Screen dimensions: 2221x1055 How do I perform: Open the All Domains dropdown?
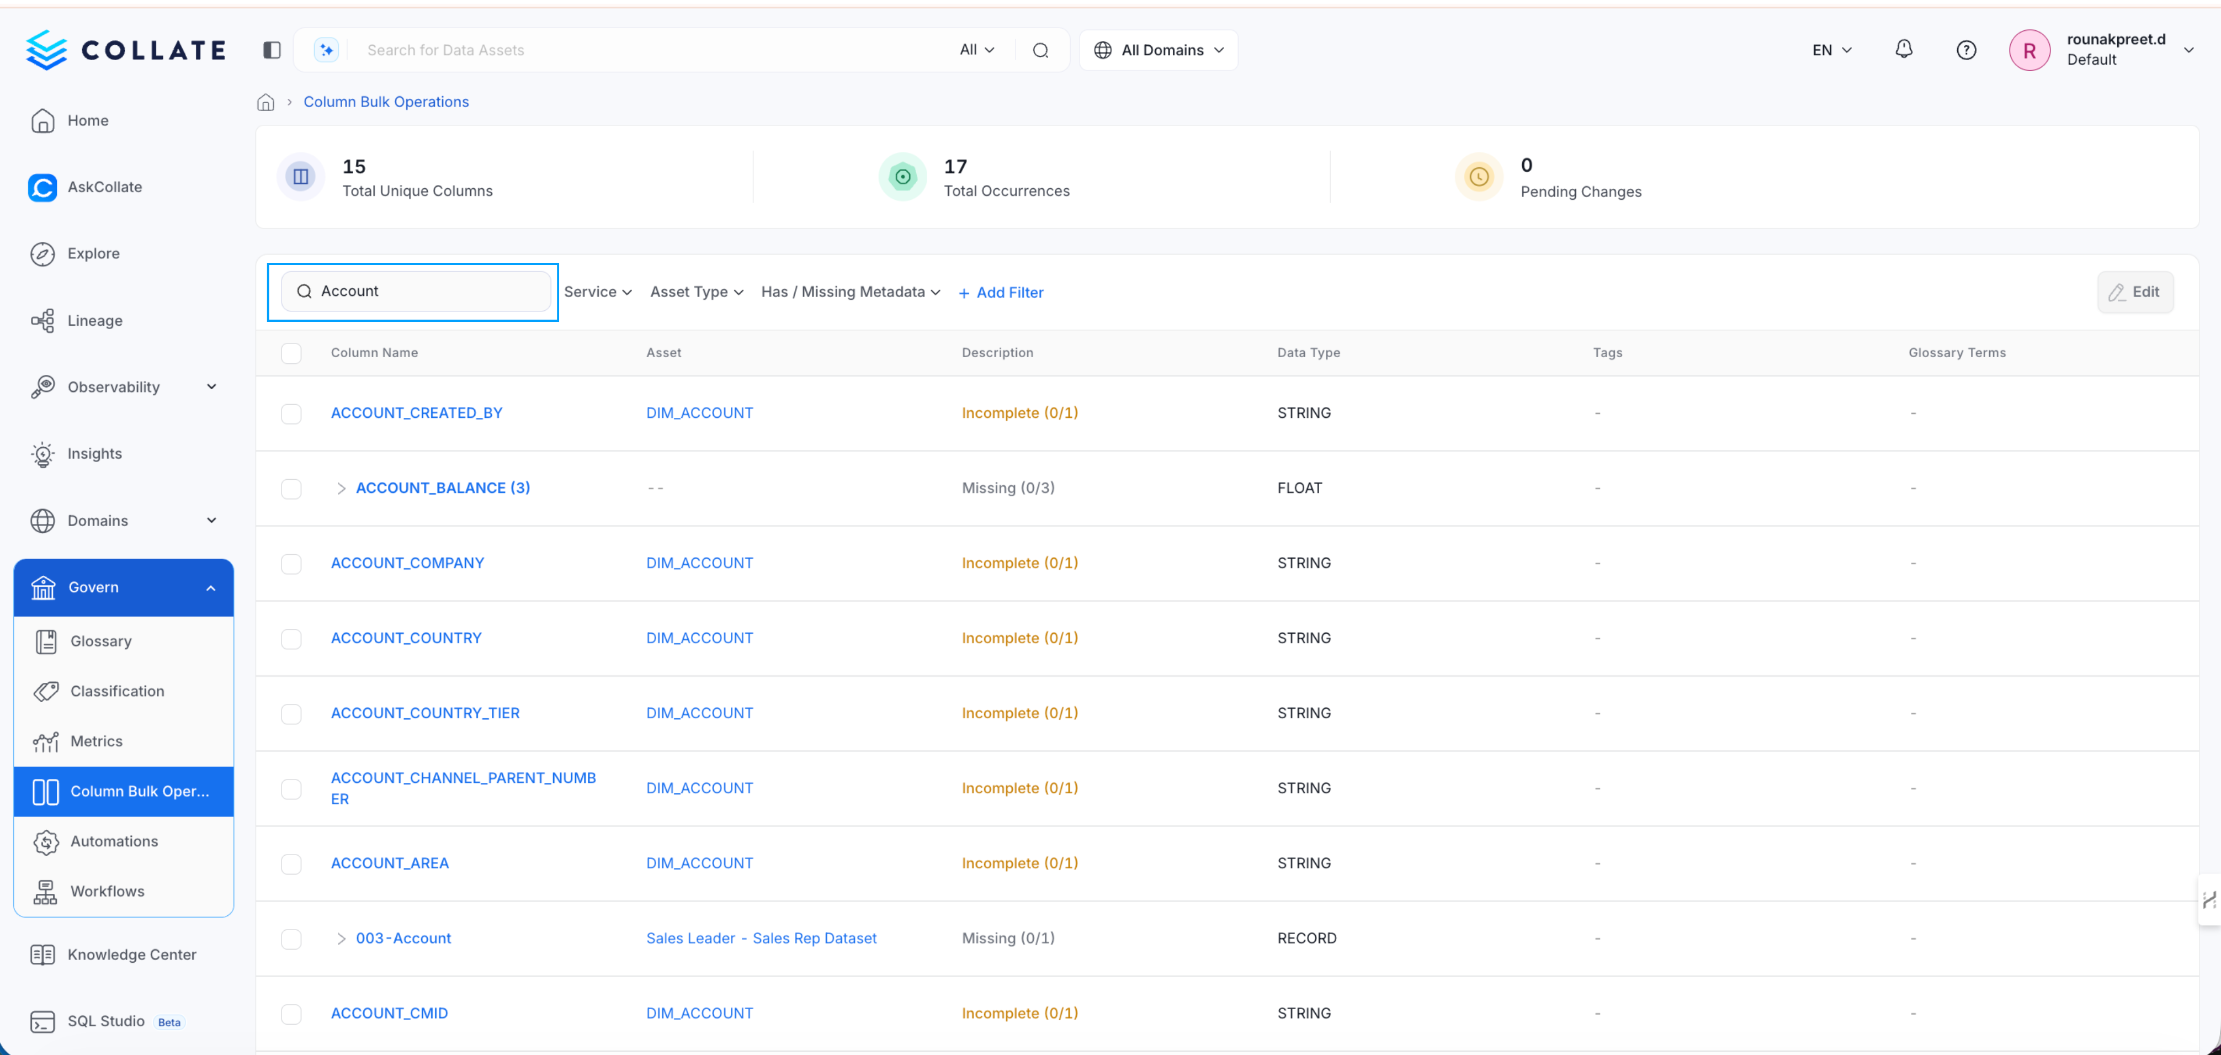[x=1159, y=49]
